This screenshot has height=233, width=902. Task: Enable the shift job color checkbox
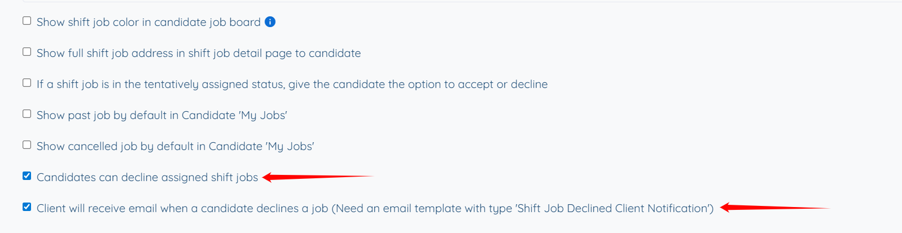[x=27, y=21]
